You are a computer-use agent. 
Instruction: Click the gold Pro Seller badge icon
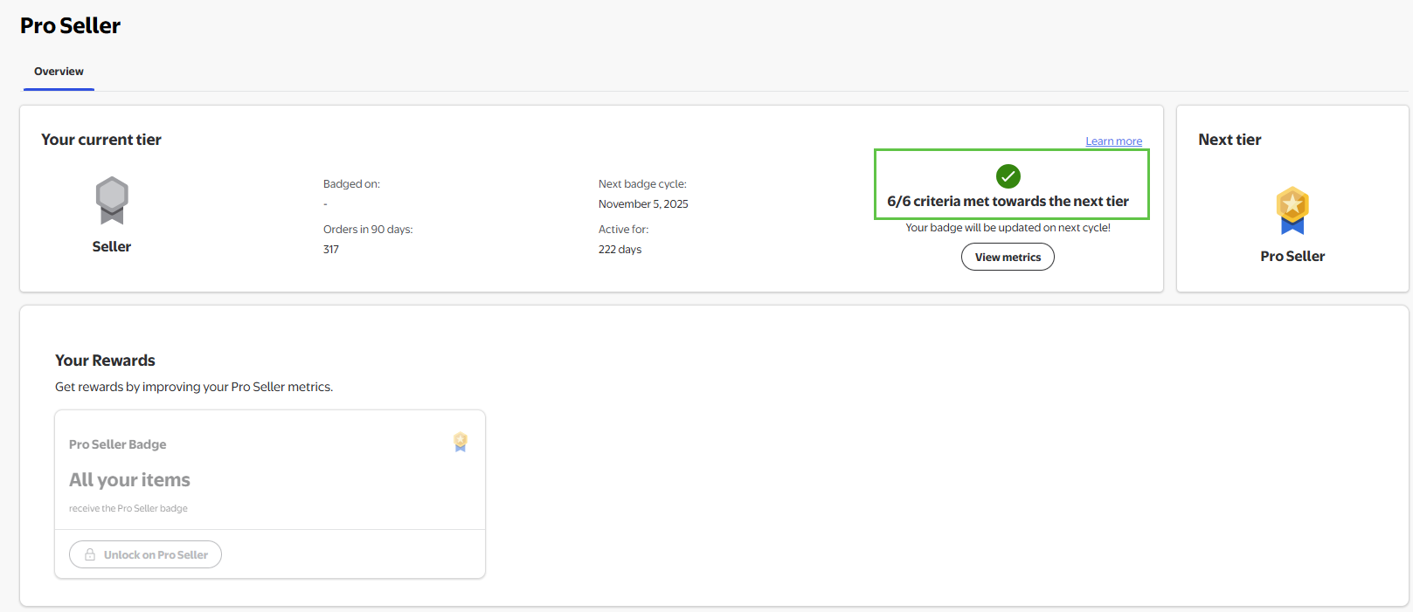point(1292,210)
